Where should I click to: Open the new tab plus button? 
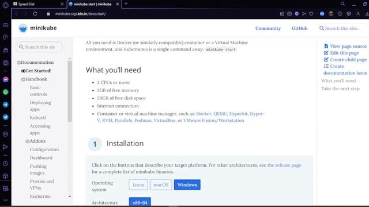click(x=126, y=3)
